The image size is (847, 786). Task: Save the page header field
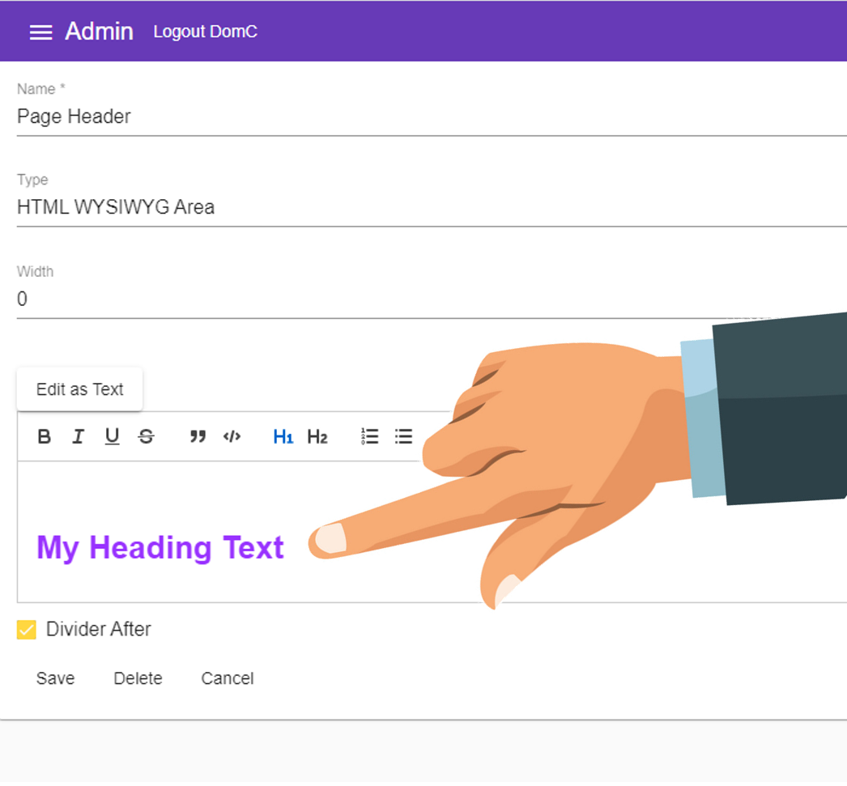coord(56,678)
